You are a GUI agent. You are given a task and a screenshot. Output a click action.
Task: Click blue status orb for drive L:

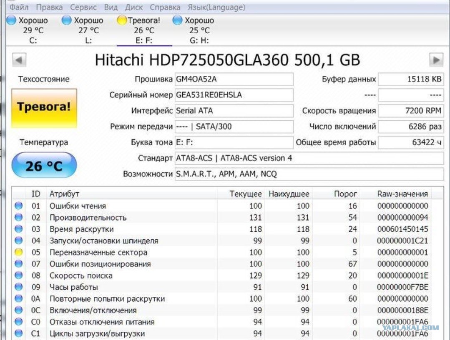66,20
